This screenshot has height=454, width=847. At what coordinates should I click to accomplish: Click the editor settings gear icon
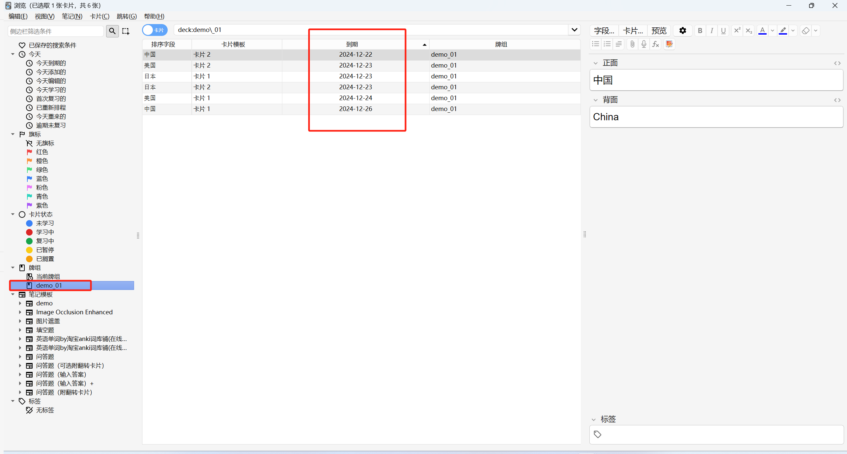coord(683,31)
